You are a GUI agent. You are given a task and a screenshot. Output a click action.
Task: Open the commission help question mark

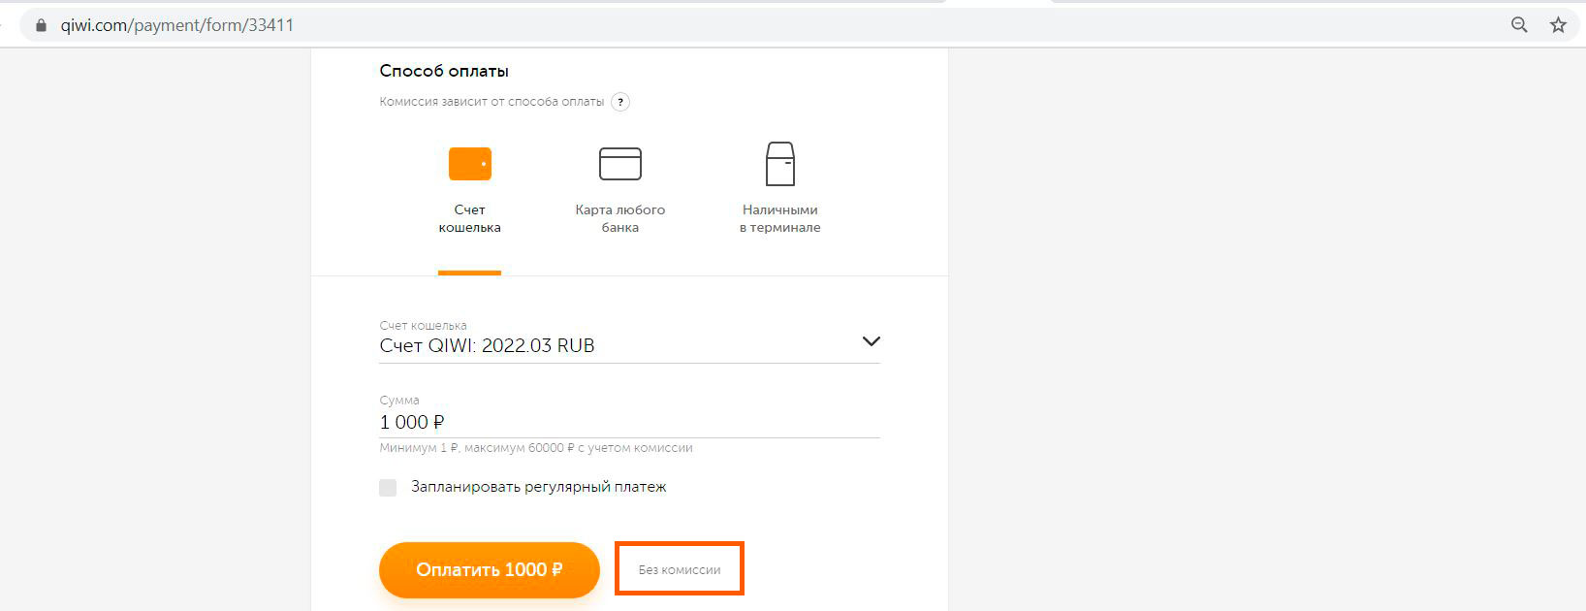pyautogui.click(x=620, y=102)
